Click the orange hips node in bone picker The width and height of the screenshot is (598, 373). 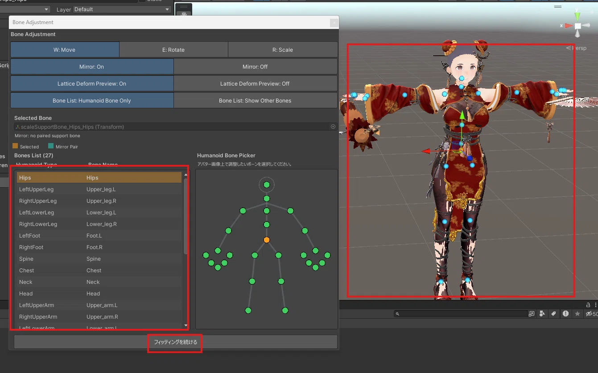pos(267,240)
